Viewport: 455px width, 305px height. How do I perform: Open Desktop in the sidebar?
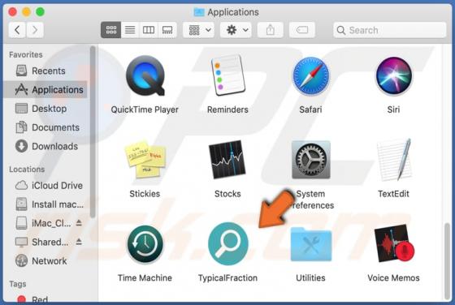45,109
